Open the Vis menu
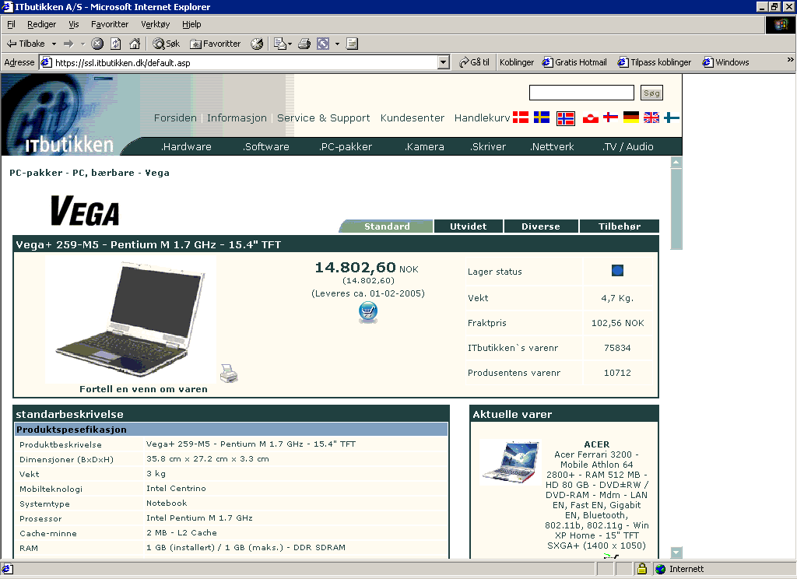797x579 pixels. pos(74,24)
